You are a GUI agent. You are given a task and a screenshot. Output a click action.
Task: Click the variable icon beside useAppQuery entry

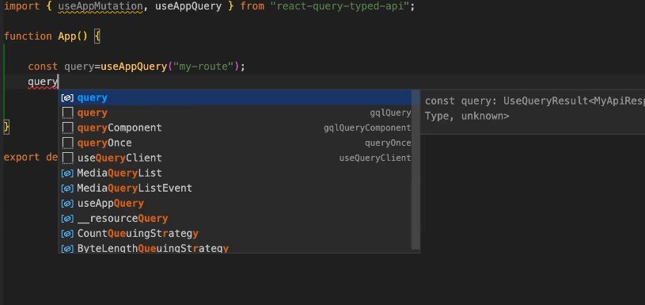(67, 204)
